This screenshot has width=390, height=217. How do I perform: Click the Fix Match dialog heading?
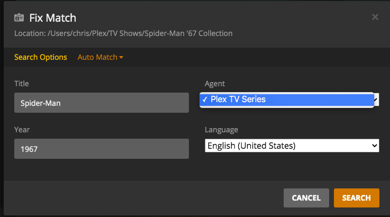click(53, 17)
